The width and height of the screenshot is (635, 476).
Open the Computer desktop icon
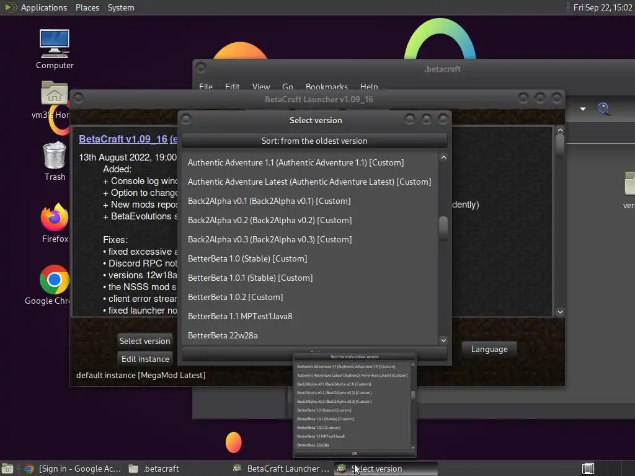(55, 49)
